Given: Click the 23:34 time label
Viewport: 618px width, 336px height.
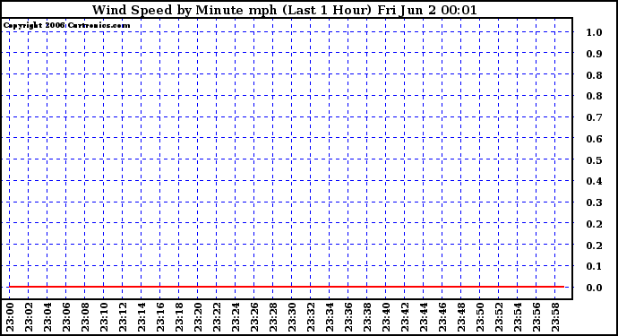Looking at the screenshot, I should point(330,317).
